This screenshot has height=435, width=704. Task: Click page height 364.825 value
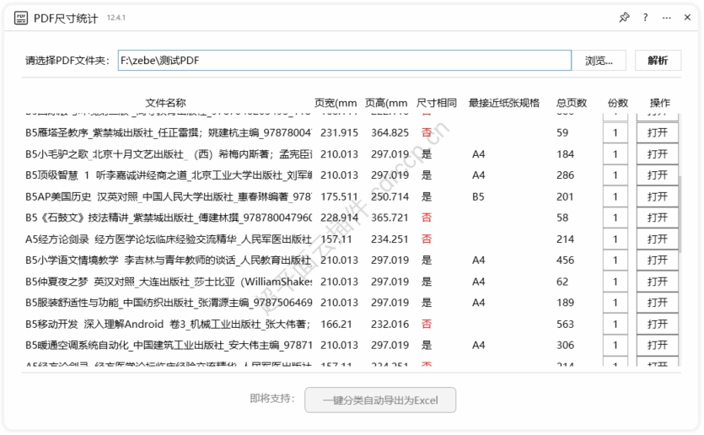(390, 133)
